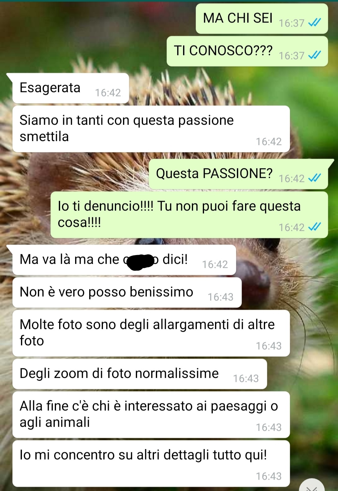Image resolution: width=338 pixels, height=491 pixels.
Task: Tap 'Io mi concentro su altri dettagli' message
Action: pos(151,464)
